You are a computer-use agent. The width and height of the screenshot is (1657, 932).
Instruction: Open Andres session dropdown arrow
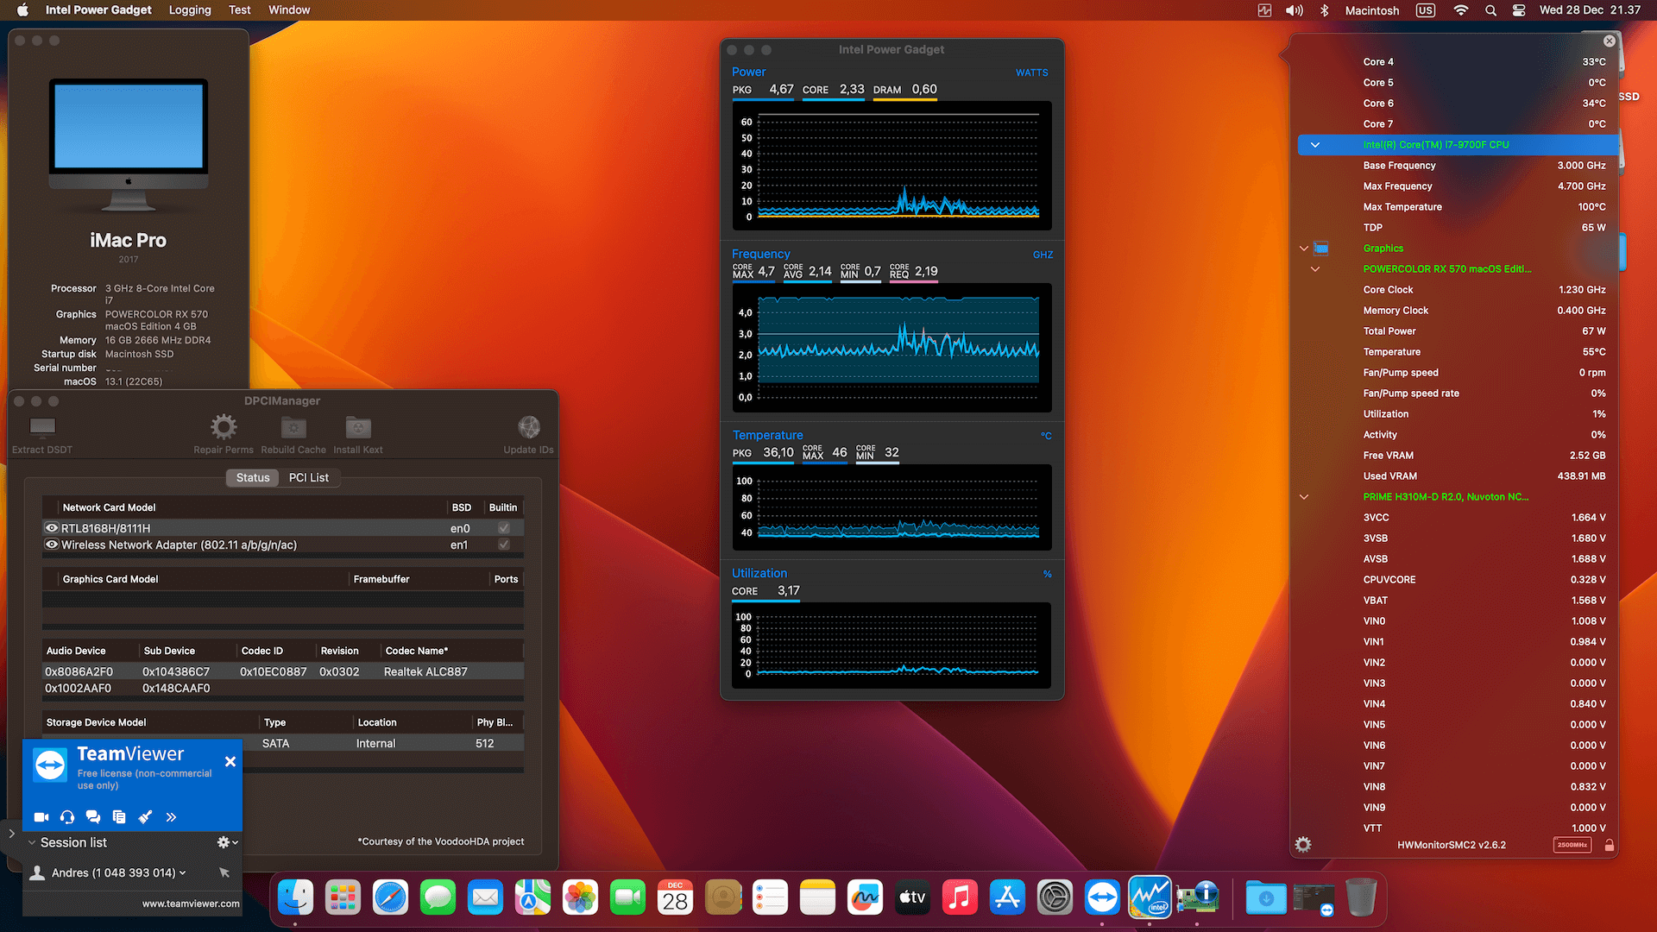click(x=182, y=872)
